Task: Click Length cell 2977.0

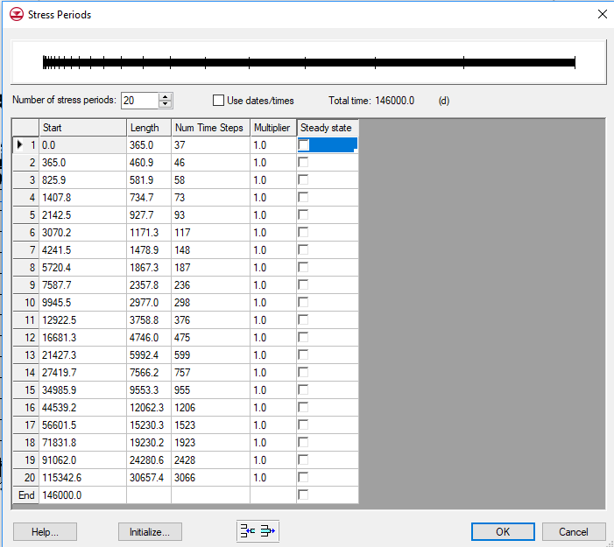Action: [149, 302]
